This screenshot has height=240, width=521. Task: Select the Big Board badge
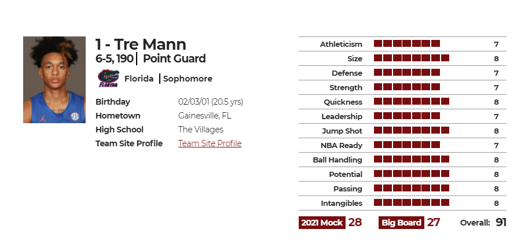coord(401,223)
